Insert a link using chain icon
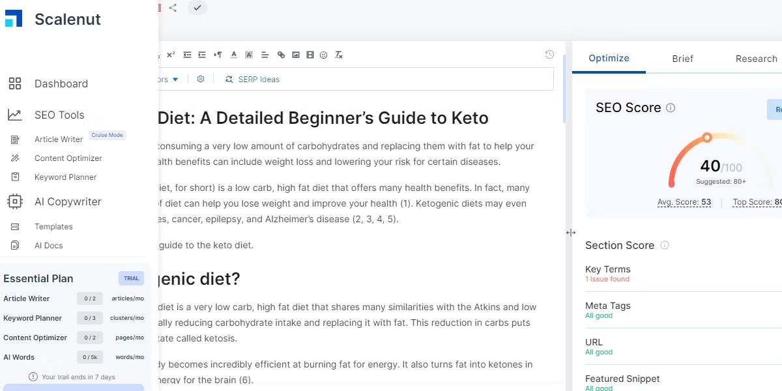The image size is (782, 391). click(x=281, y=55)
